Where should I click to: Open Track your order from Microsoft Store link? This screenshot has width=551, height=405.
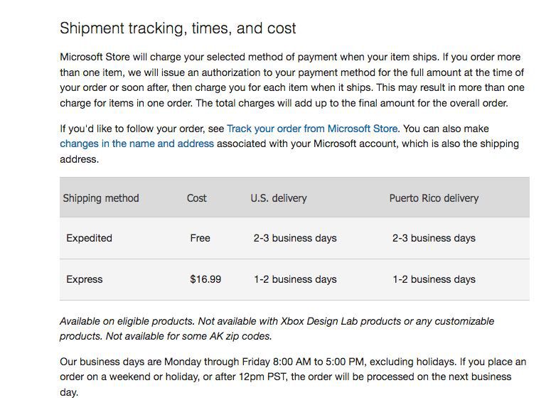click(312, 129)
